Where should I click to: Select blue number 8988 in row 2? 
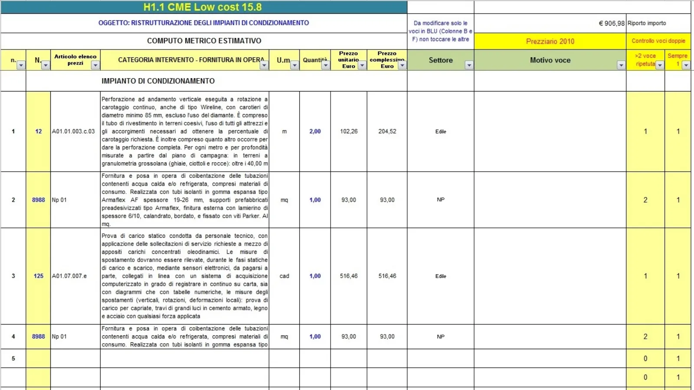click(x=38, y=200)
